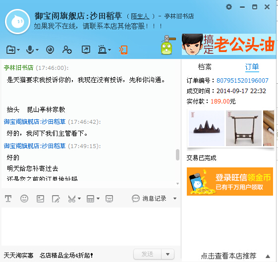Screen dimensions: 278x262
Task: Click the chat history scrollbar thumb
Action: (177, 155)
